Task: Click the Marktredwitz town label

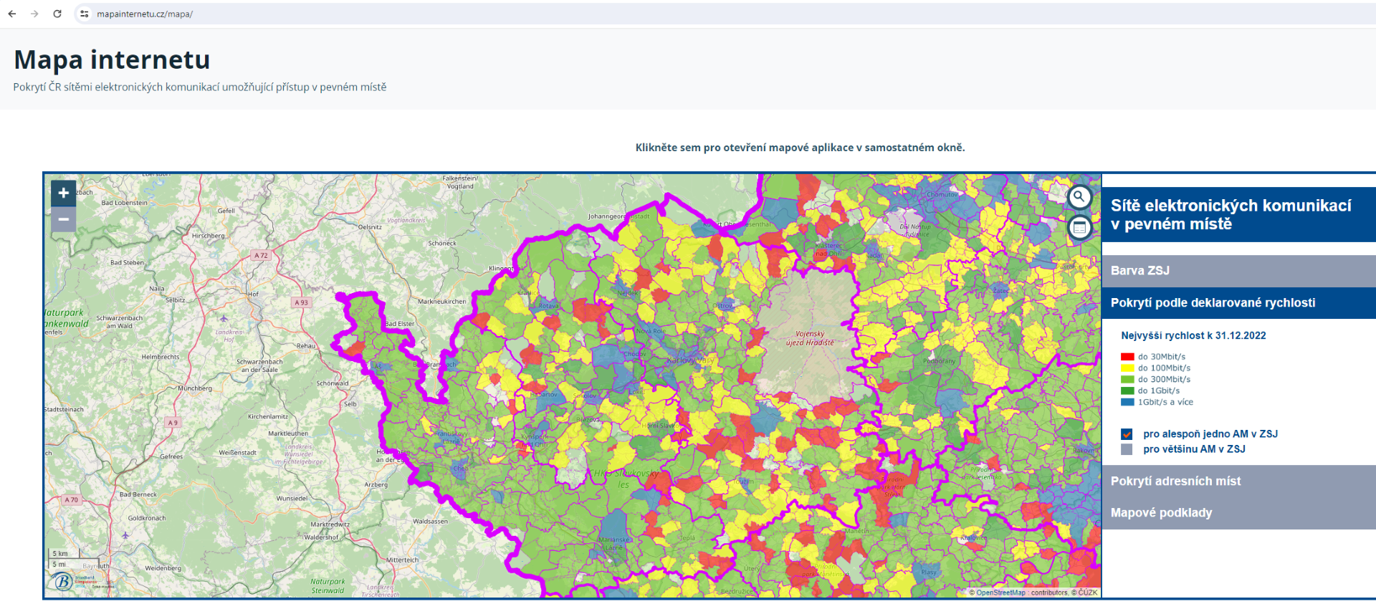Action: point(330,524)
